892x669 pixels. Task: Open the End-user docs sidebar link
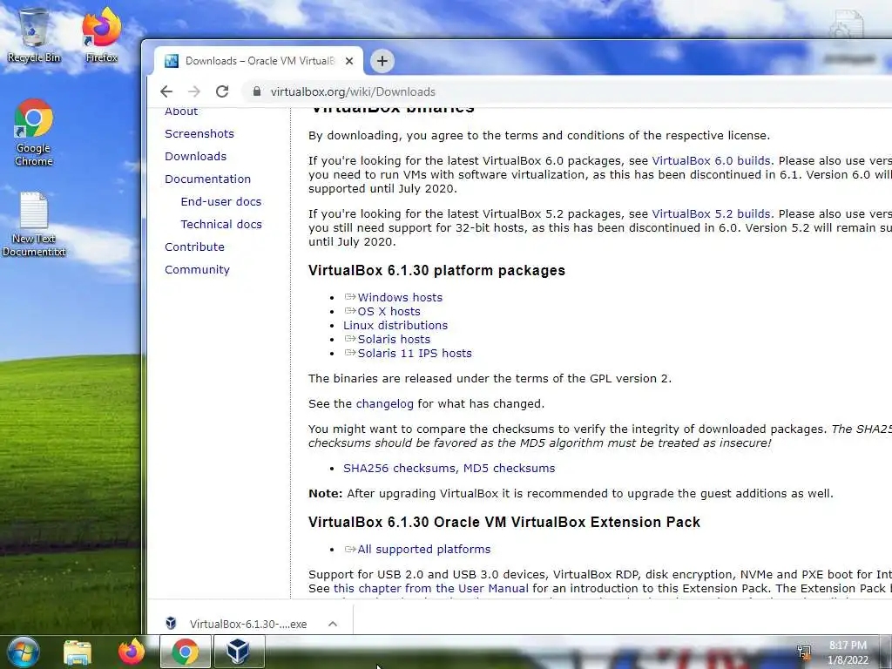click(x=220, y=202)
